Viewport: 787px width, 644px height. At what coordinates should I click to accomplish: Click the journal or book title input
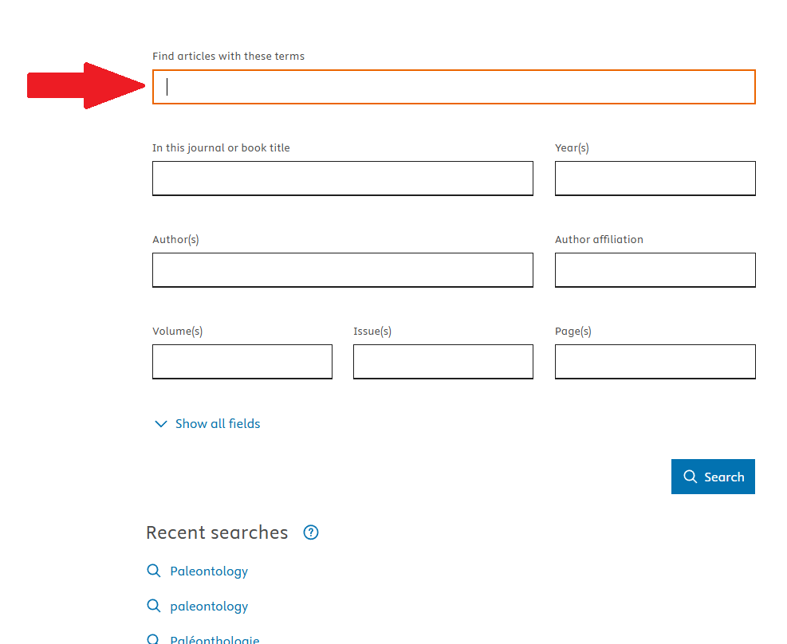click(342, 179)
